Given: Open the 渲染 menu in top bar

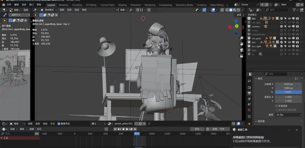Looking at the screenshot, I should 24,5.
